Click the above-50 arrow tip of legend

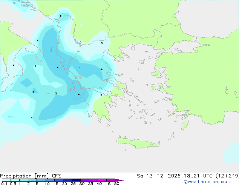tap(119, 180)
